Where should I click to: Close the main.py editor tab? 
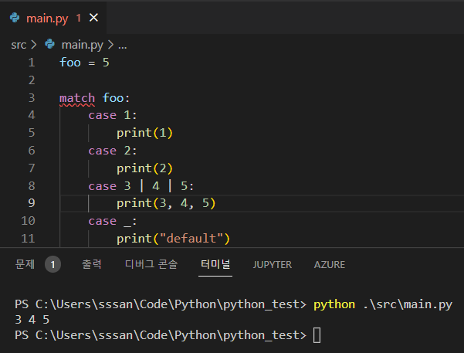click(x=93, y=17)
